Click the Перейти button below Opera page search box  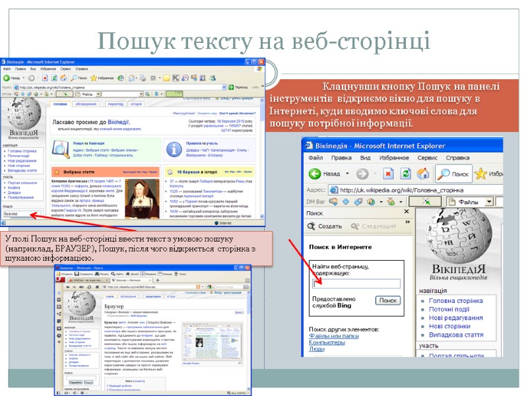click(75, 383)
